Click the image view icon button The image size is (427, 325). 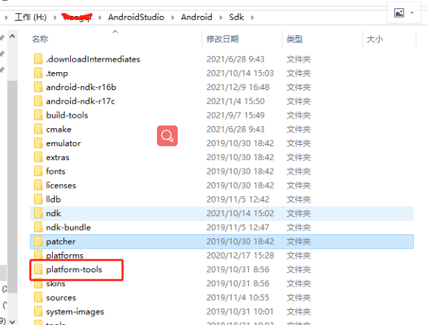point(399,12)
